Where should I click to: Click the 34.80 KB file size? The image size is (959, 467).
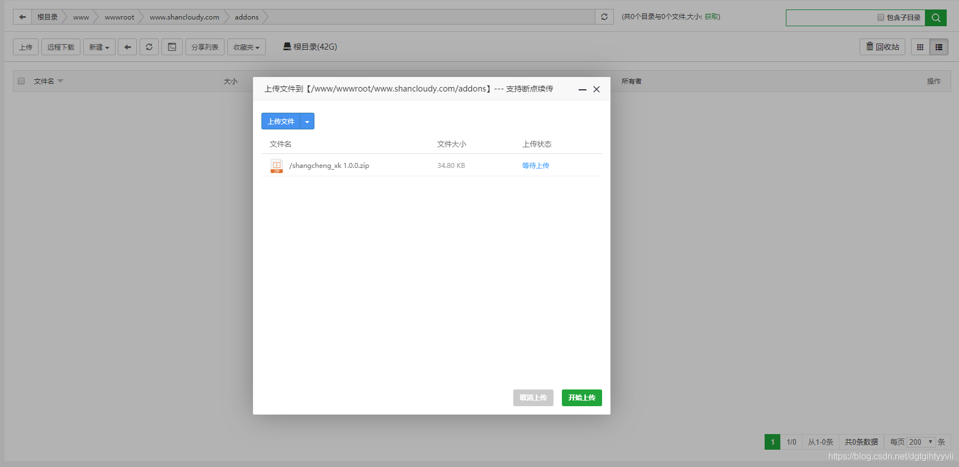click(451, 166)
